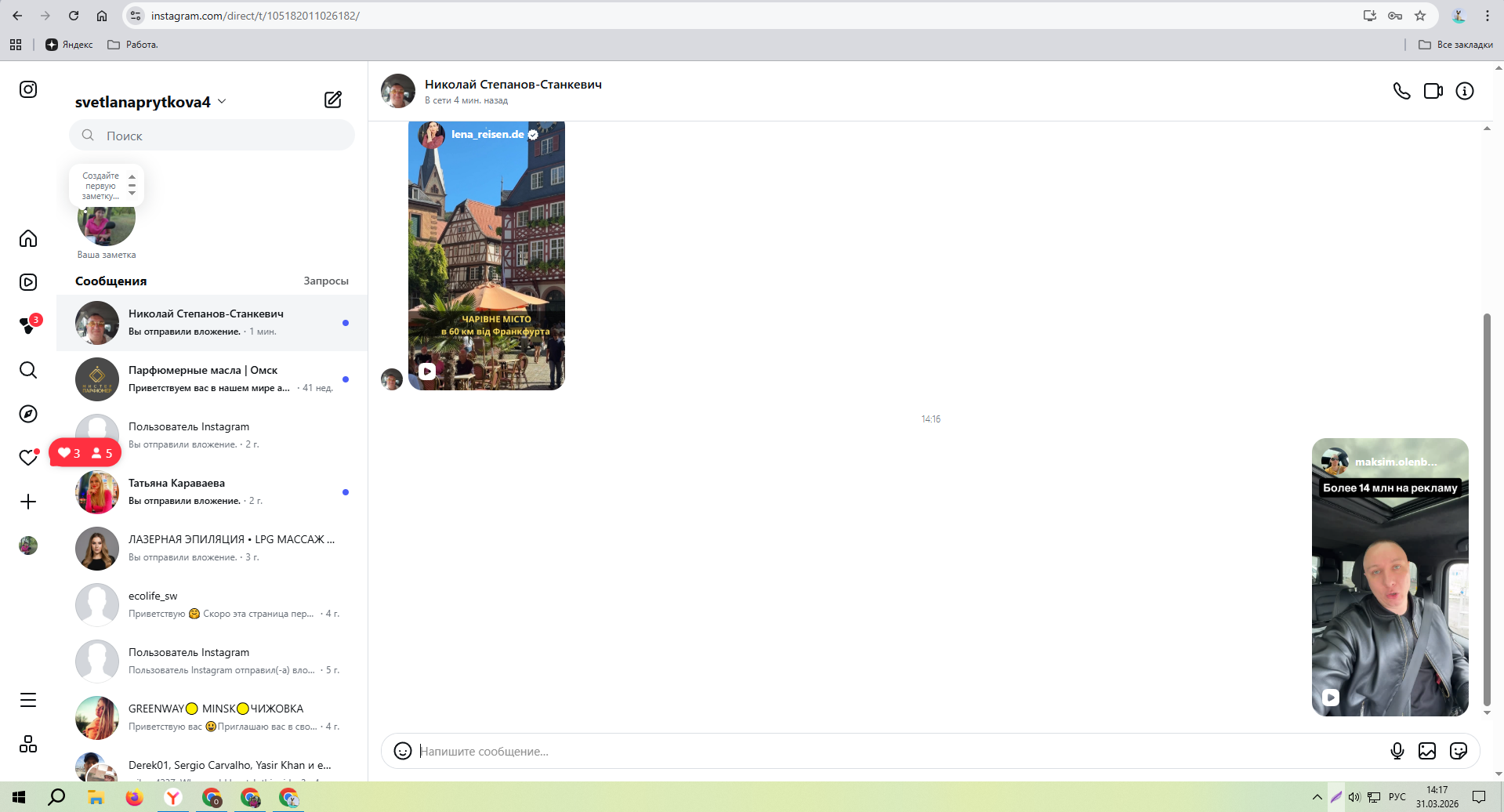Image resolution: width=1504 pixels, height=812 pixels.
Task: Open password manager key icon
Action: tap(1395, 16)
